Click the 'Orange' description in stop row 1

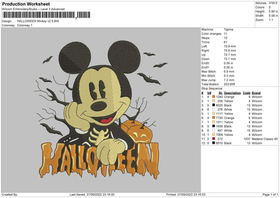(229, 97)
